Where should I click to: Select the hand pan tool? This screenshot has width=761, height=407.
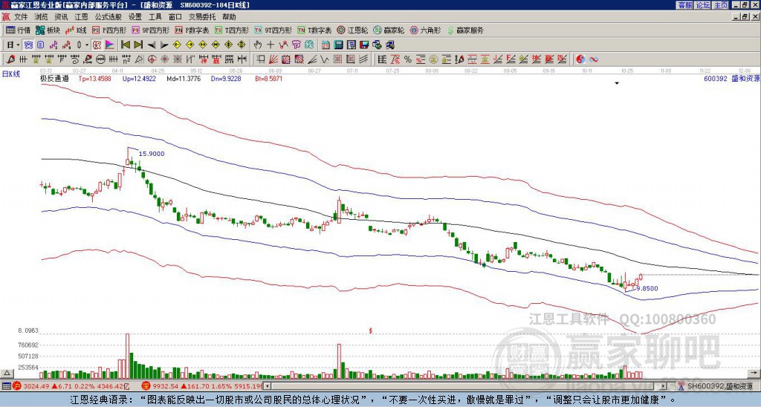(257, 45)
